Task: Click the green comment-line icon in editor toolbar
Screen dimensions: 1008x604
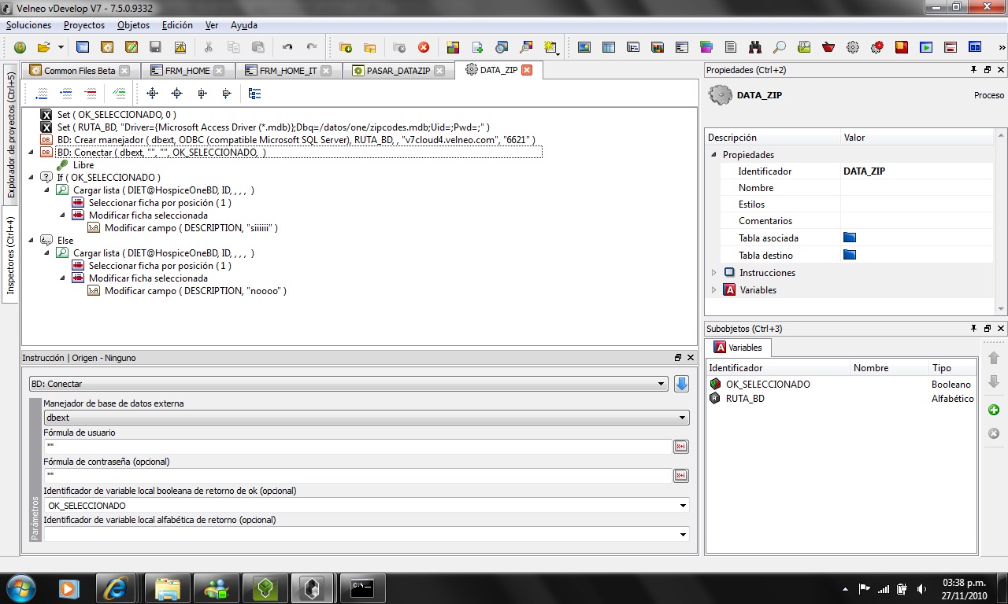Action: [x=119, y=94]
